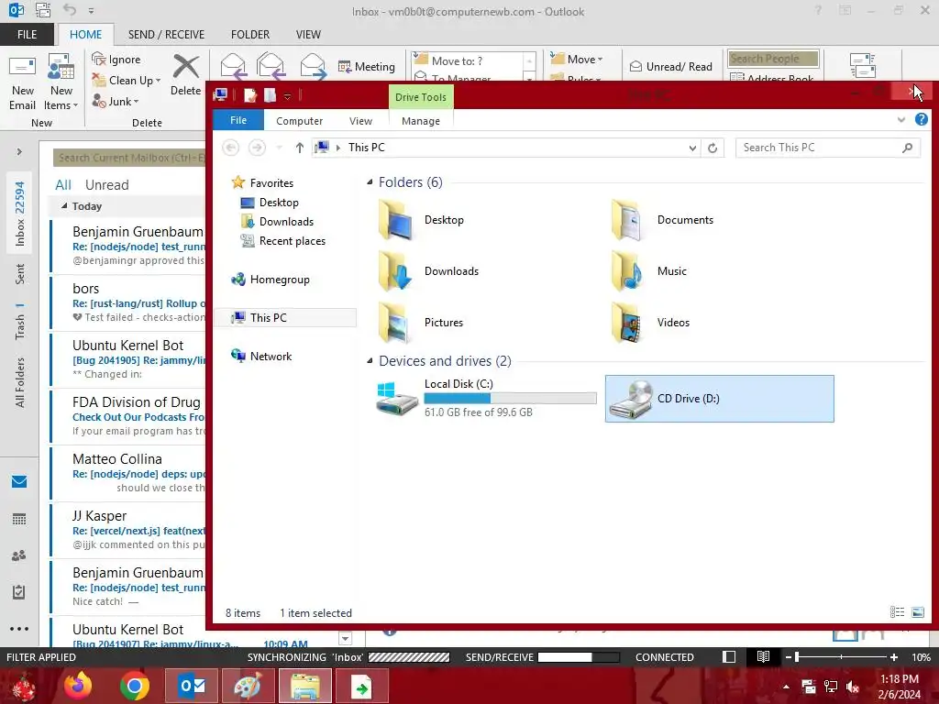
Task: Click the Mail navigation icon
Action: tap(19, 481)
